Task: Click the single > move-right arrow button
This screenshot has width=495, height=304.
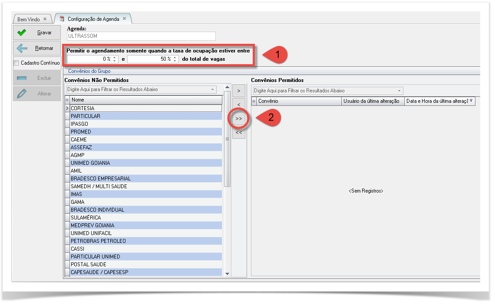Action: point(239,91)
